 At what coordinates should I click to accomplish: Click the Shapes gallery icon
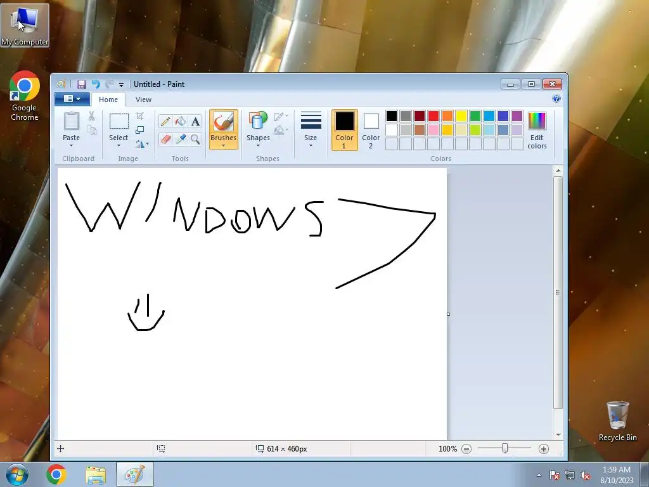258,121
